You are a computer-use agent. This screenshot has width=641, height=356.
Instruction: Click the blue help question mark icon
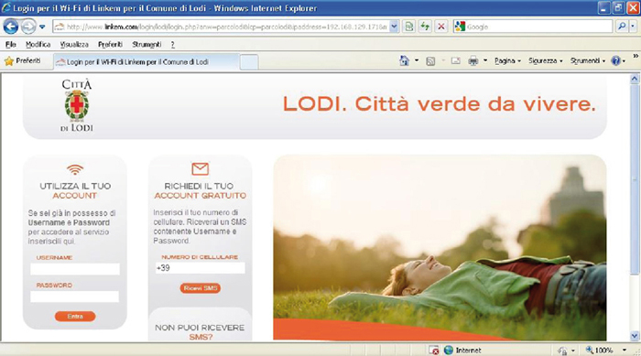[x=615, y=61]
